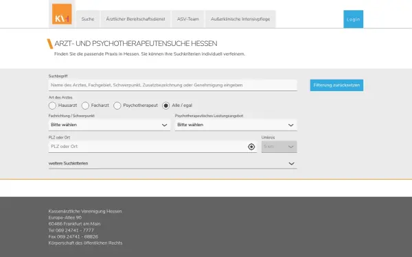Select the Alle / egal option
Viewport: 412px width, 257px height.
[165, 106]
